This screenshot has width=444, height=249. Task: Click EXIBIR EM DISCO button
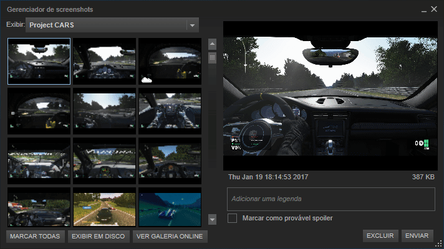tap(99, 237)
